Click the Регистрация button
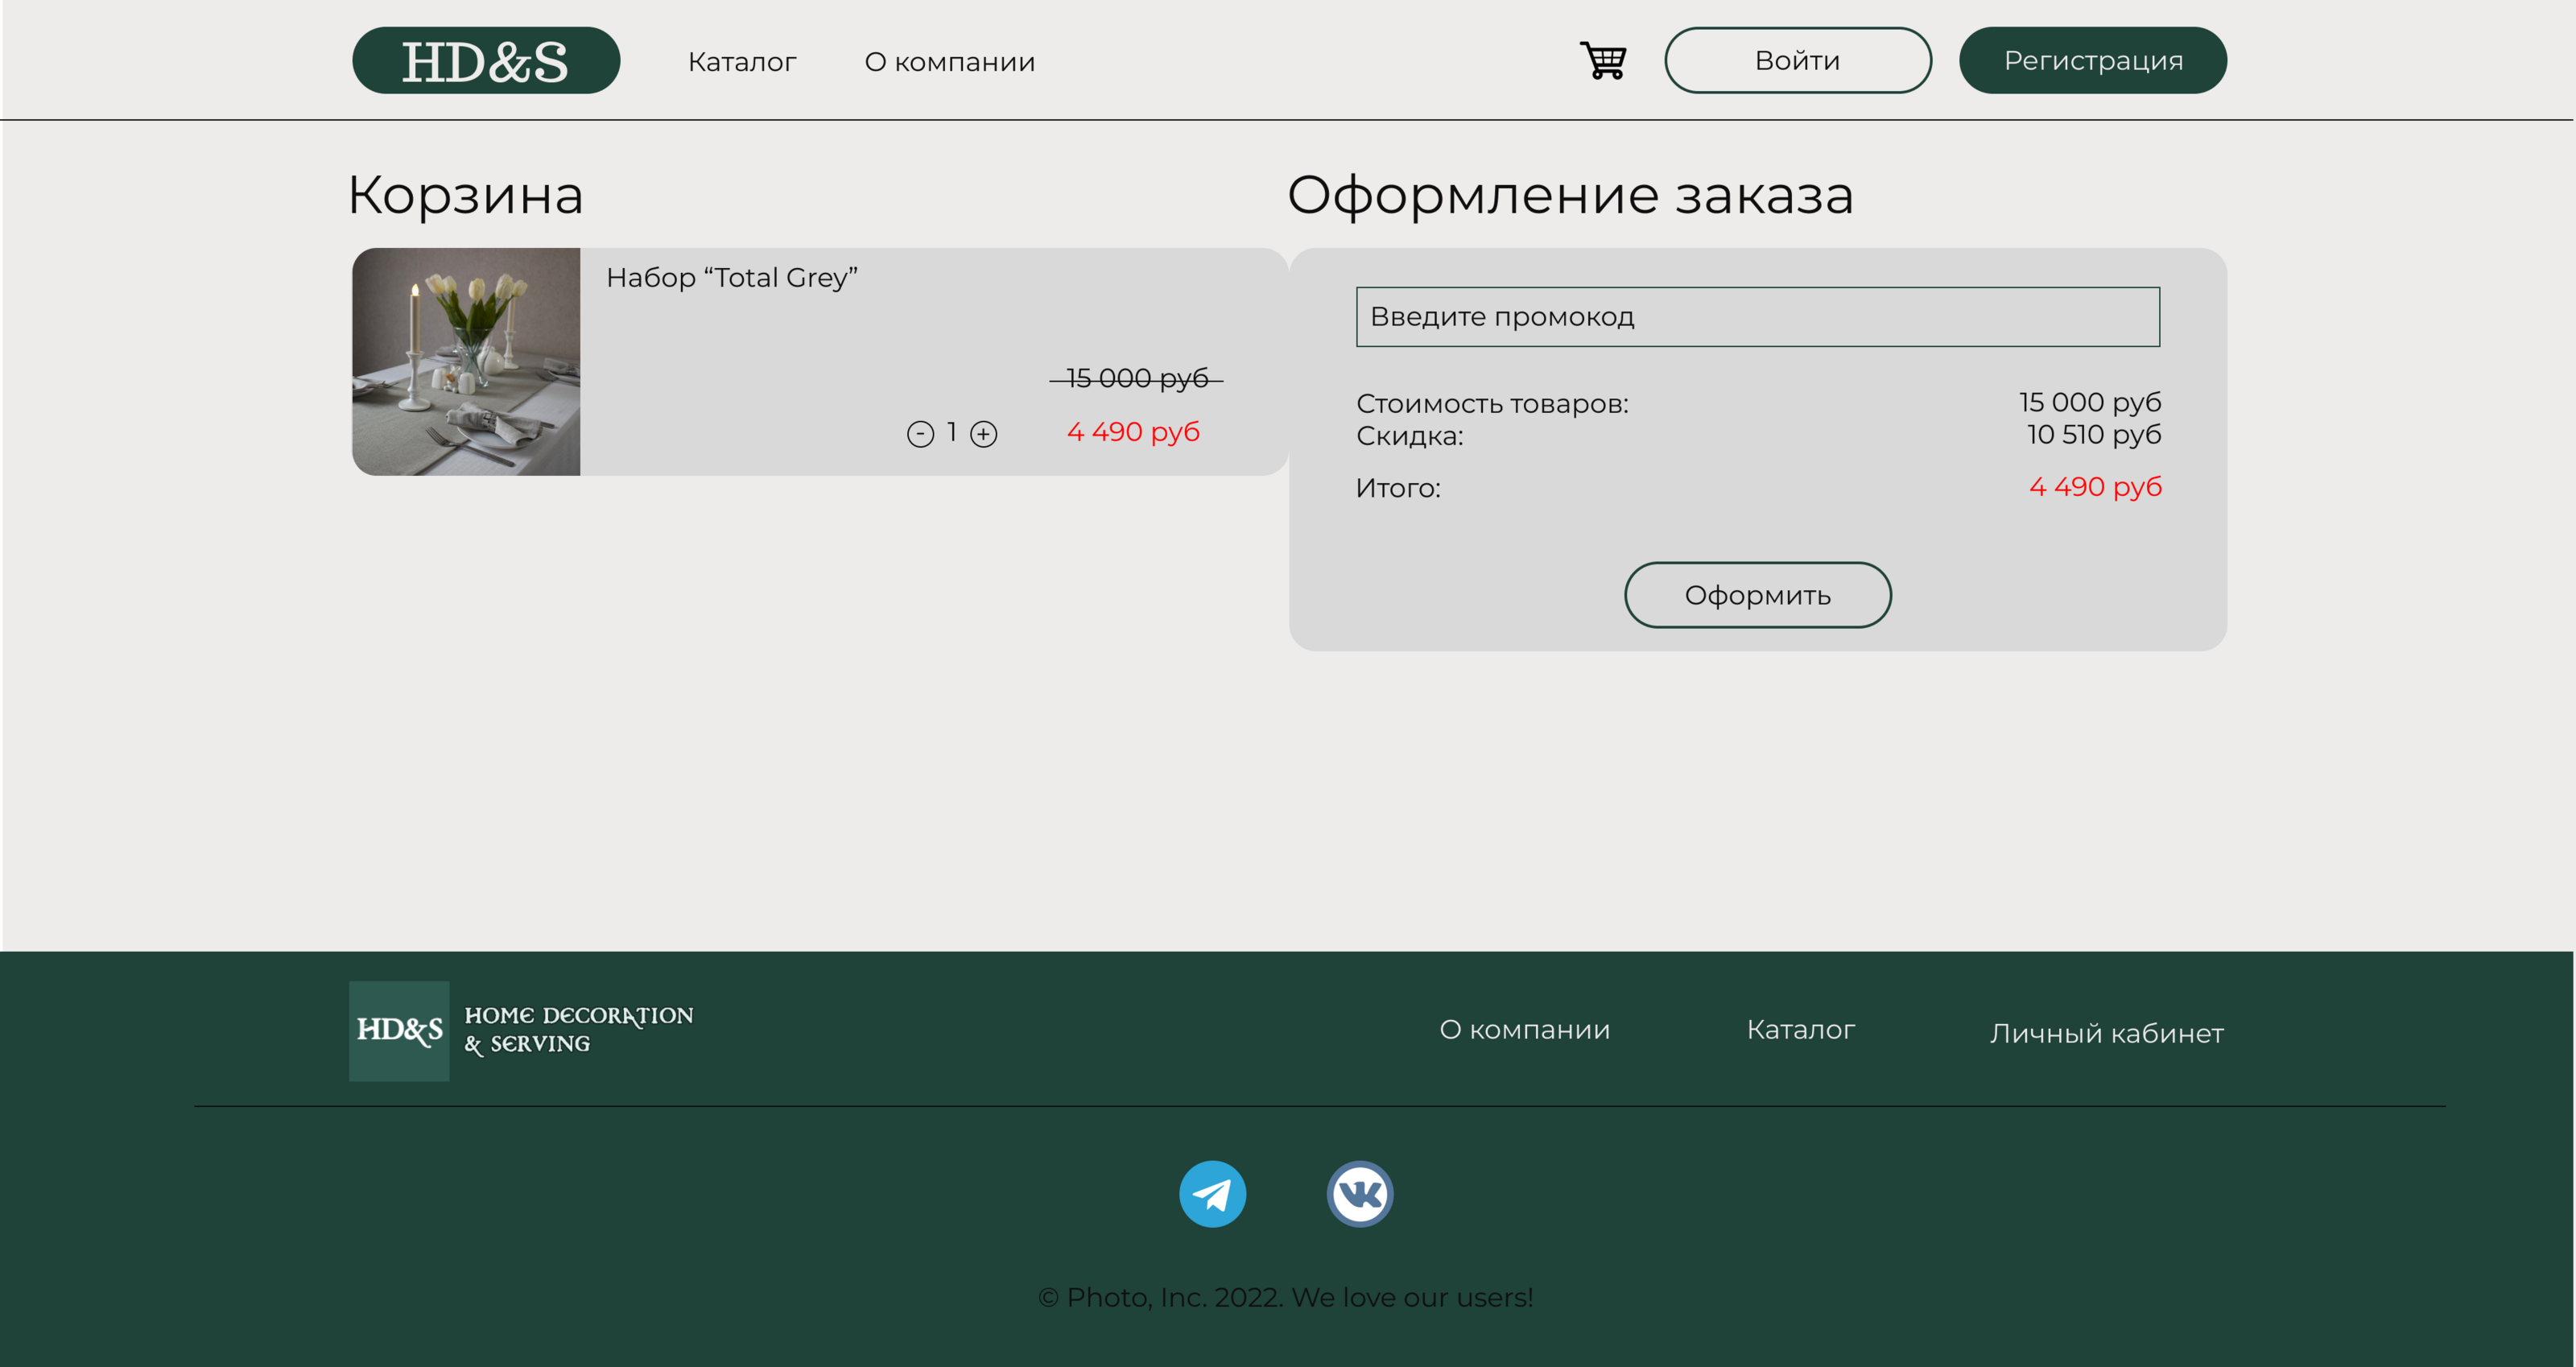This screenshot has width=2576, height=1367. 2092,60
